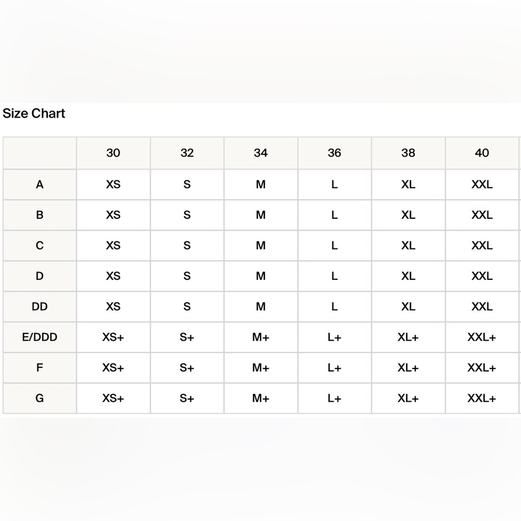Click the XS cell in row A
The width and height of the screenshot is (521, 521).
[x=113, y=184]
